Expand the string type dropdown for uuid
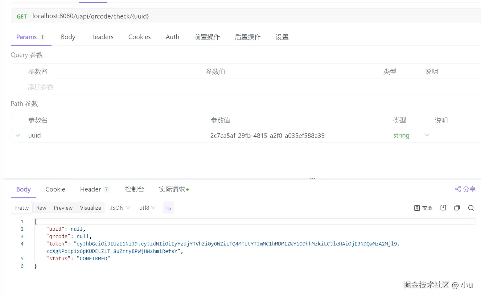Viewport: 481px width, 297px height. (x=427, y=135)
